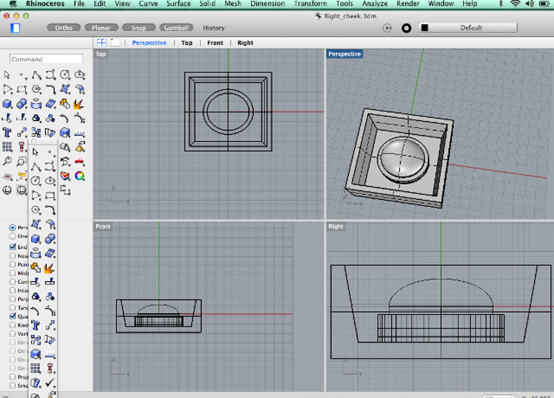Click the red car icon
The height and width of the screenshot is (398, 554).
tap(80, 161)
